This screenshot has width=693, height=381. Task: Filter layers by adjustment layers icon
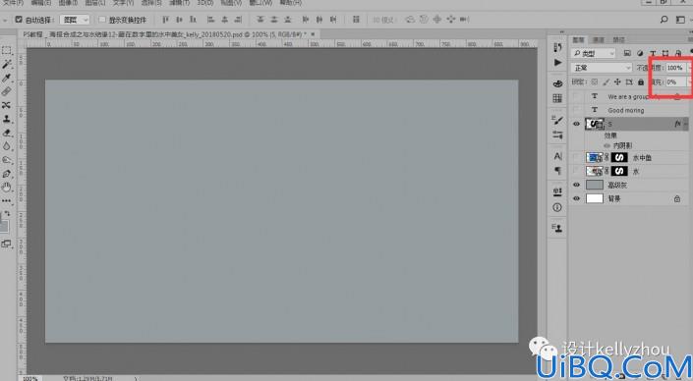tap(640, 53)
